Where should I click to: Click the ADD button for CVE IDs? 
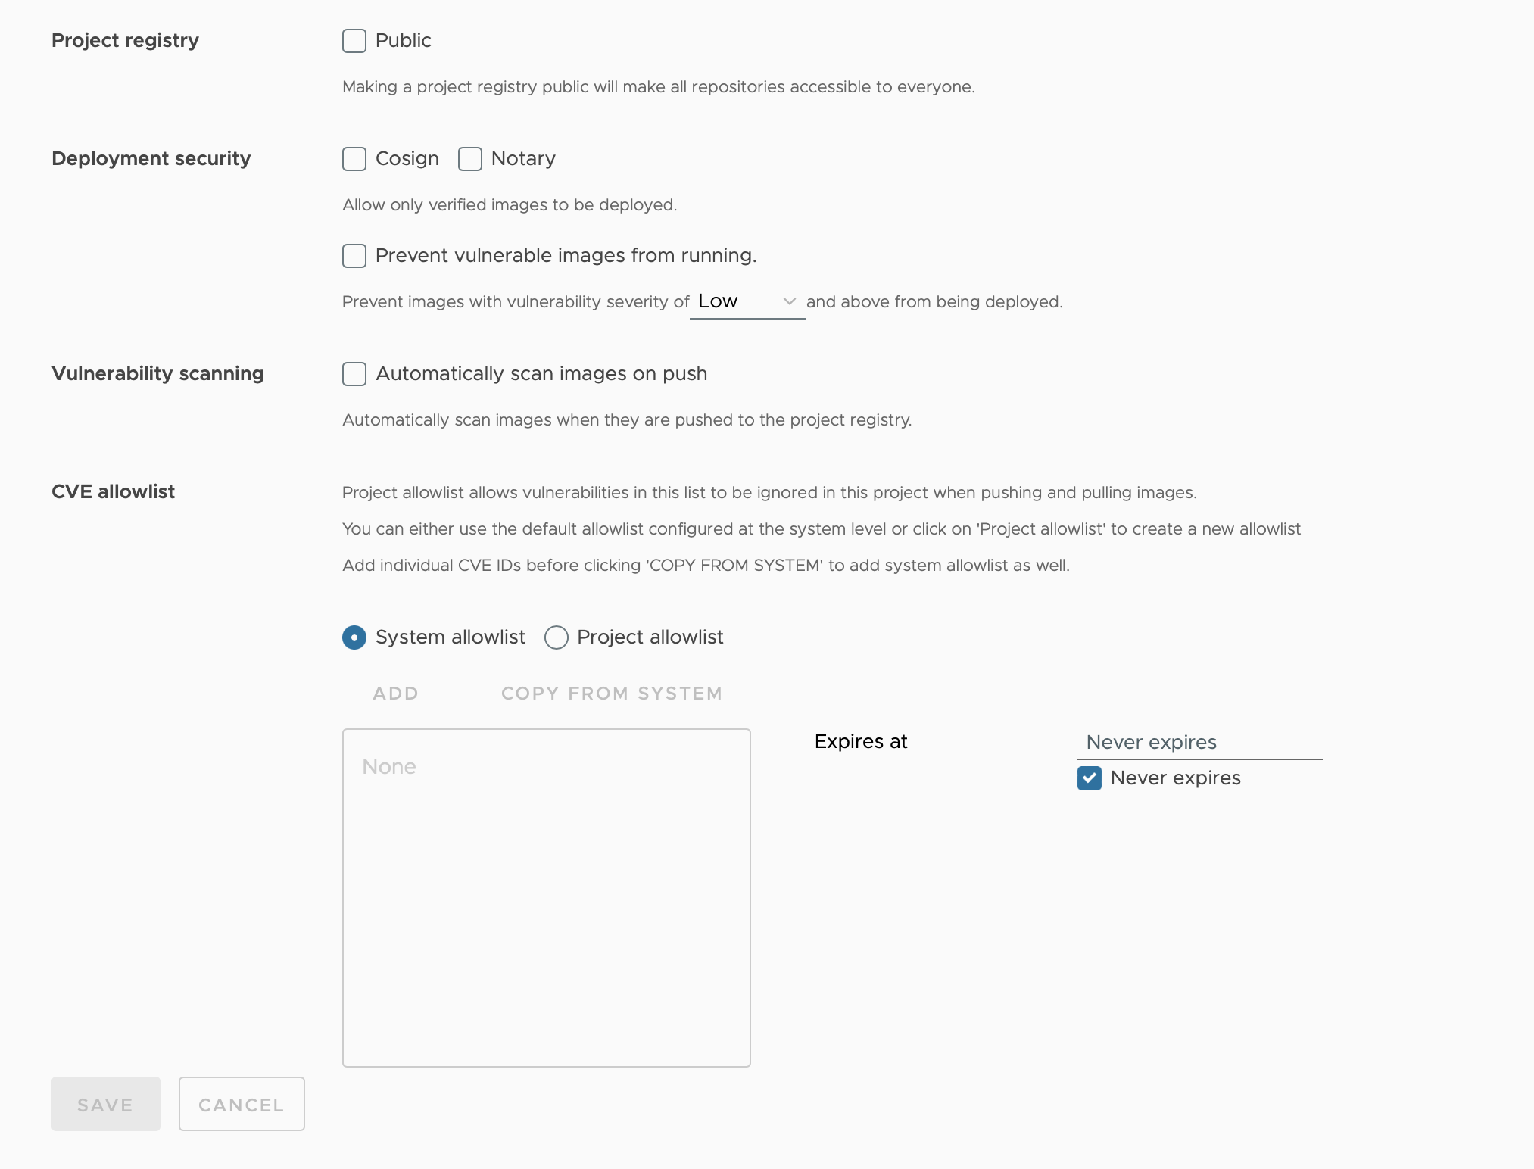(x=395, y=694)
